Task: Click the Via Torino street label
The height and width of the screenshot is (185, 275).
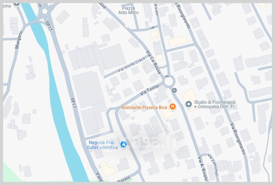Action: point(150,90)
